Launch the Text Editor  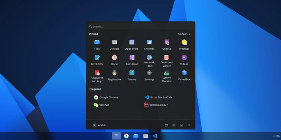click(x=97, y=60)
